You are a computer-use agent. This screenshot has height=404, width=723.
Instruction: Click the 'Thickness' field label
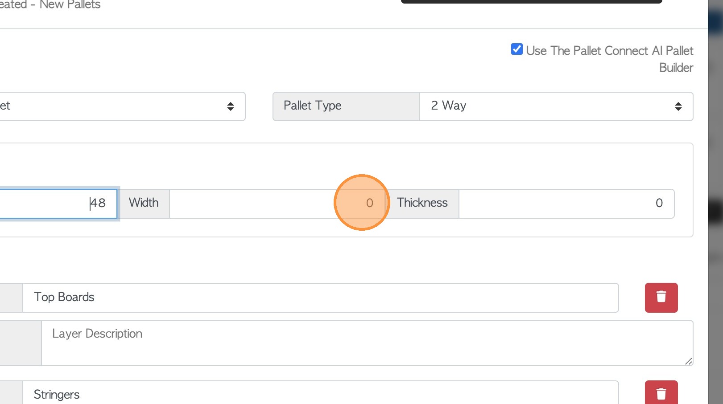point(422,204)
